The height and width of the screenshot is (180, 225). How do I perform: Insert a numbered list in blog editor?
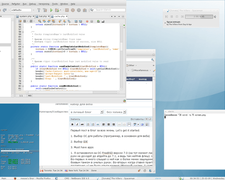tap(93, 124)
